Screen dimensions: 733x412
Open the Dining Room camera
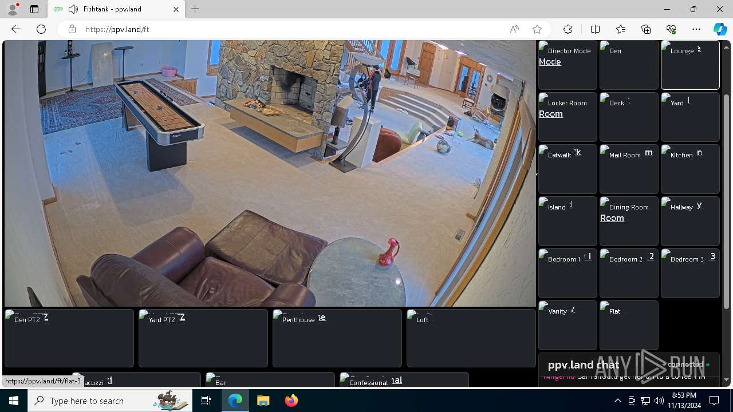(629, 221)
